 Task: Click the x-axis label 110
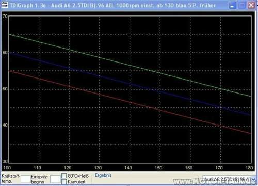coord(37,168)
